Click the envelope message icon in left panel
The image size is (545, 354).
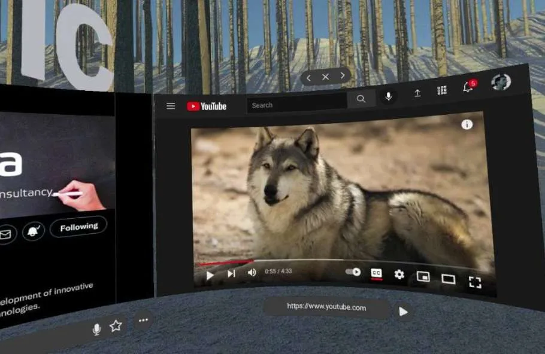tap(5, 234)
